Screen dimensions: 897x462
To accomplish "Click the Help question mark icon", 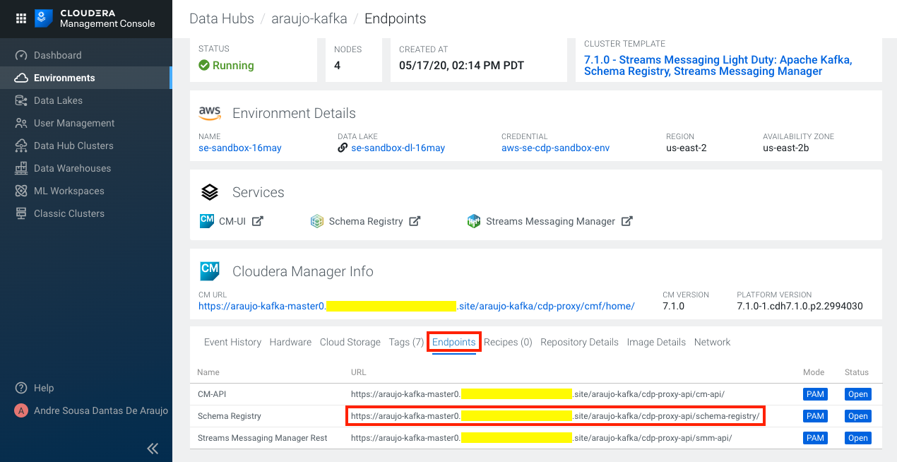I will (21, 388).
